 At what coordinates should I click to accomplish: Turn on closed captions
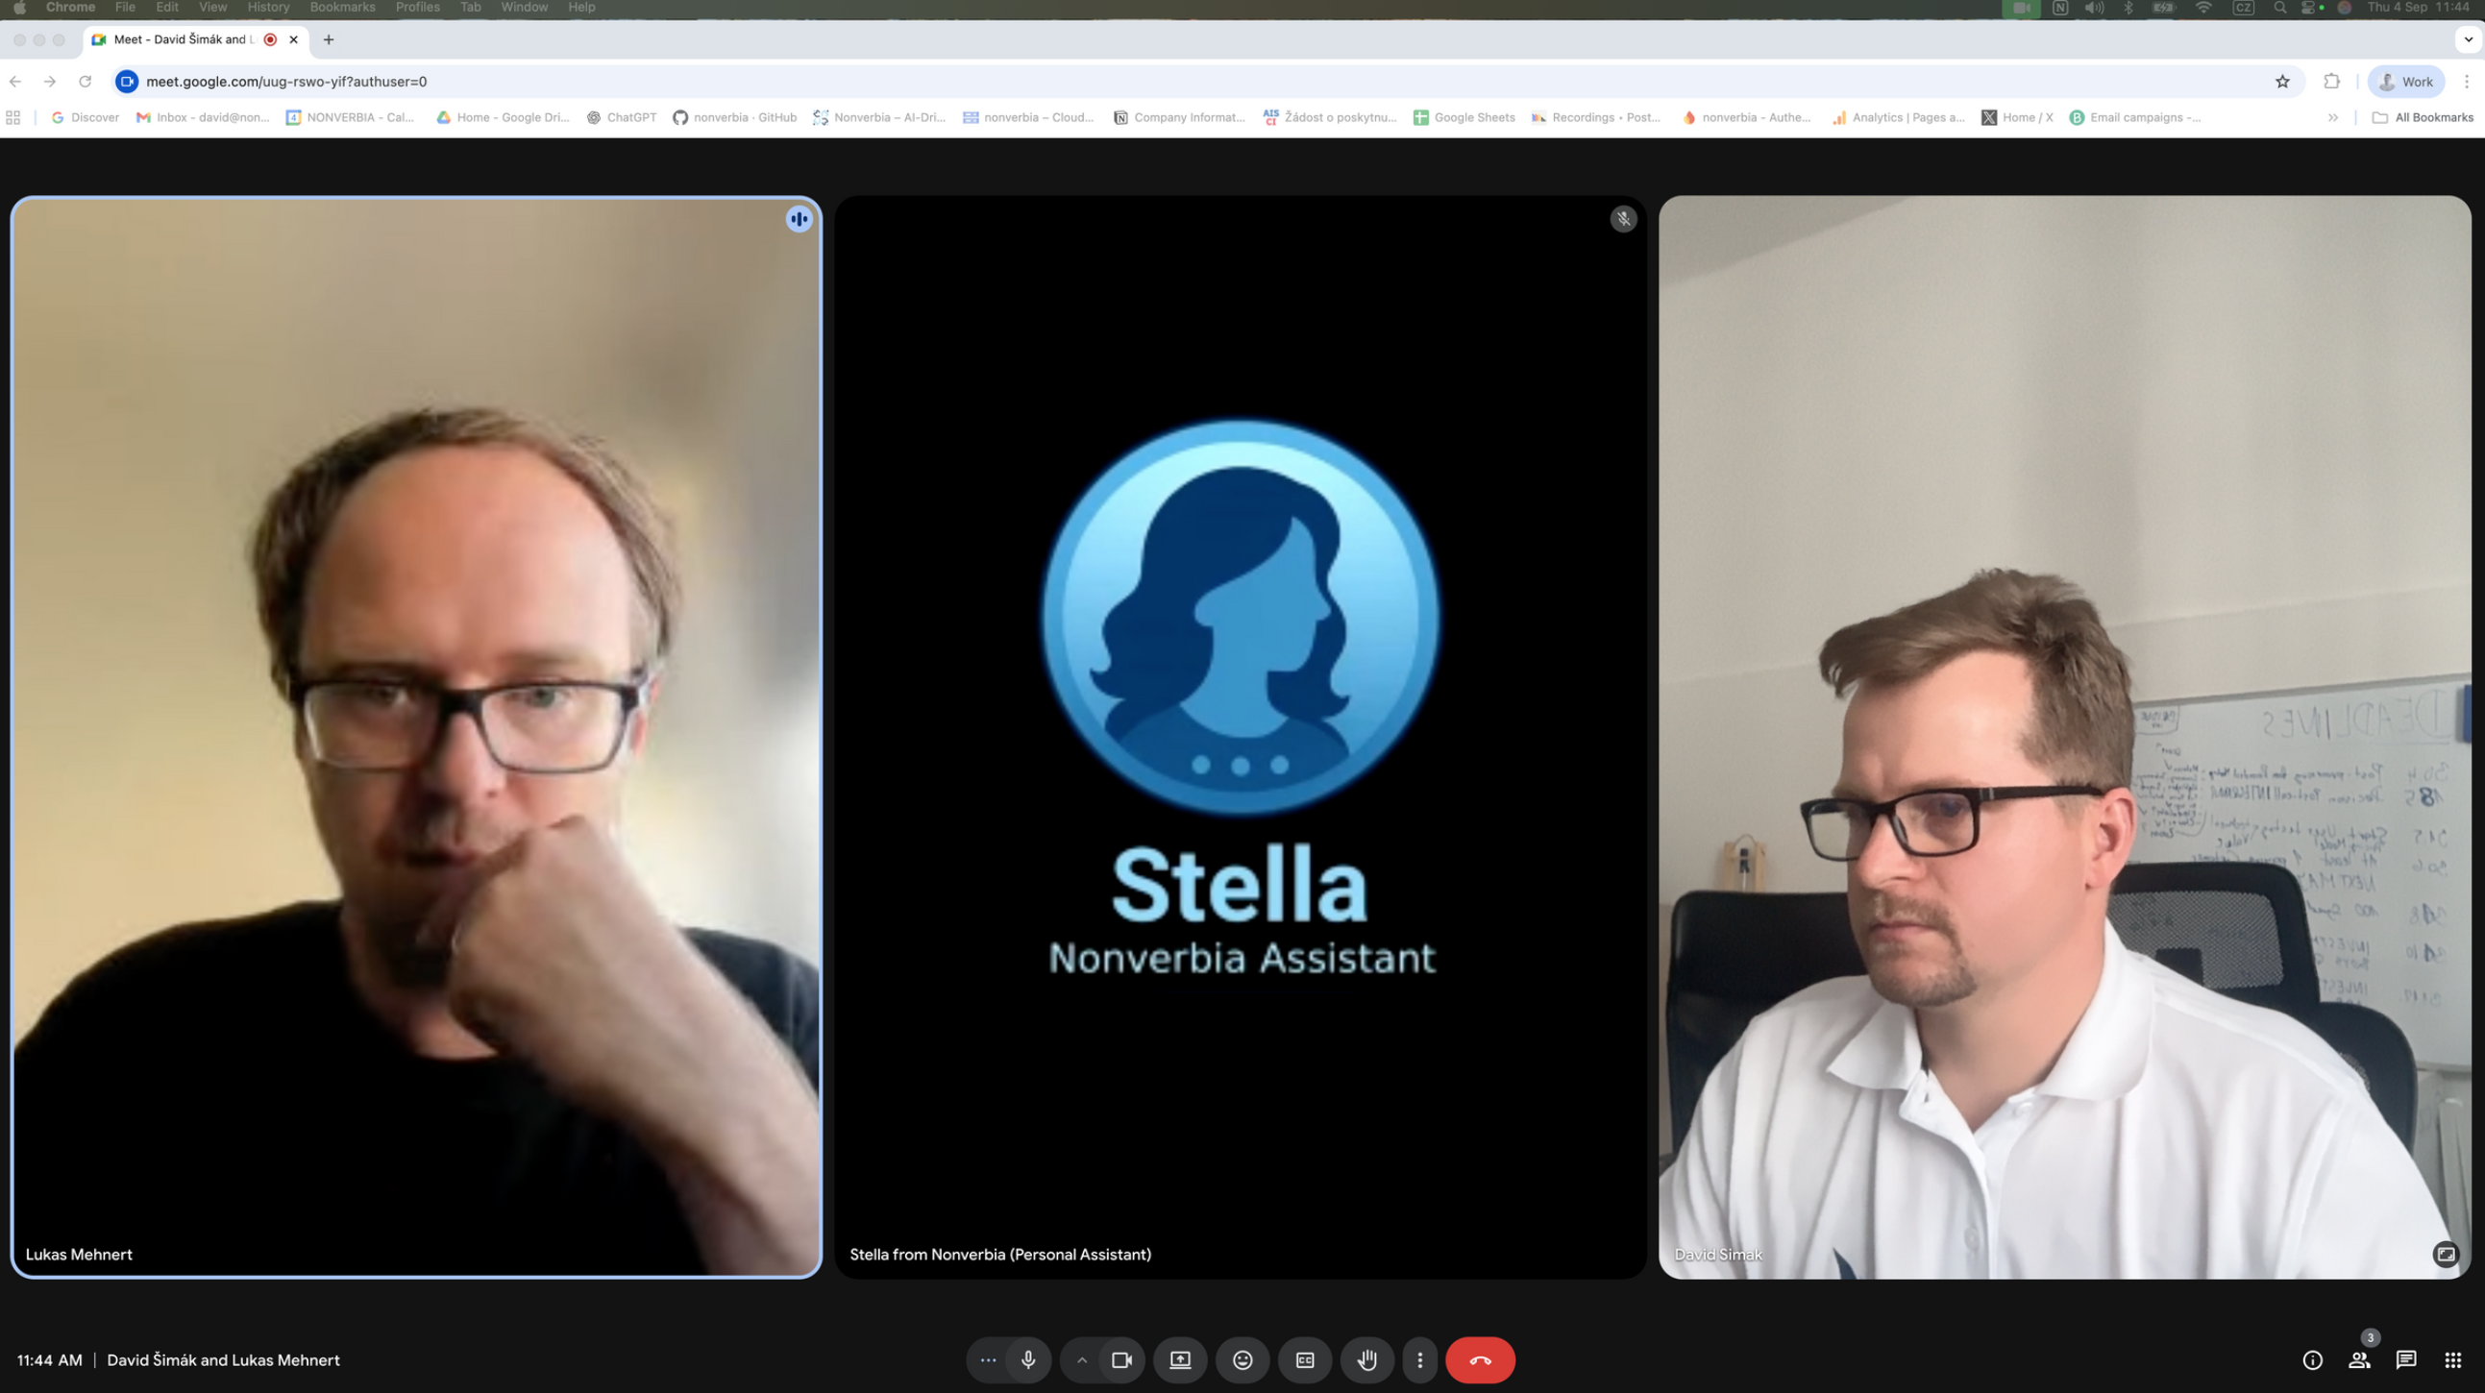pos(1304,1360)
